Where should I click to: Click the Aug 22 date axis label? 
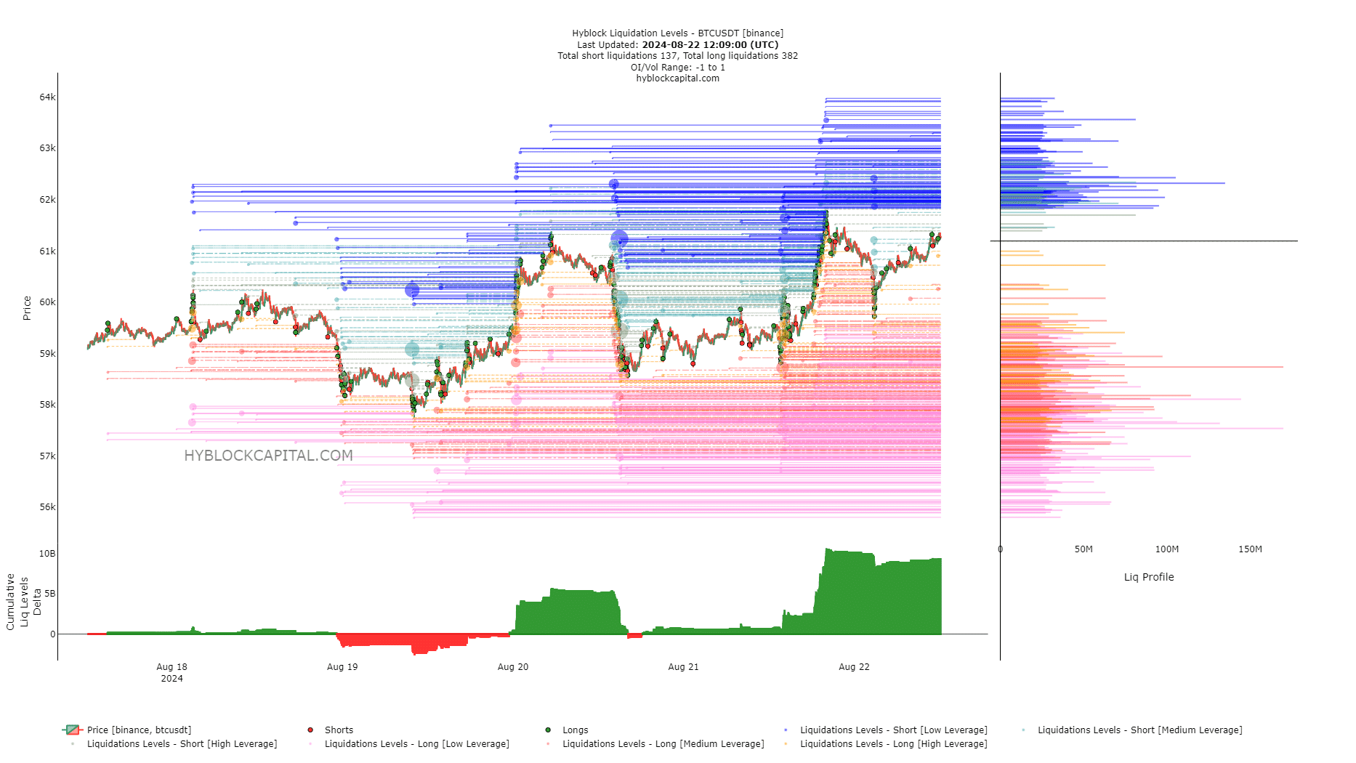(x=854, y=666)
